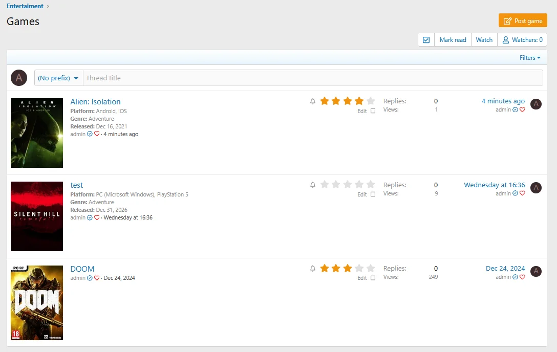Open the Alien: Isolation thread link
Image resolution: width=557 pixels, height=352 pixels.
pos(95,101)
